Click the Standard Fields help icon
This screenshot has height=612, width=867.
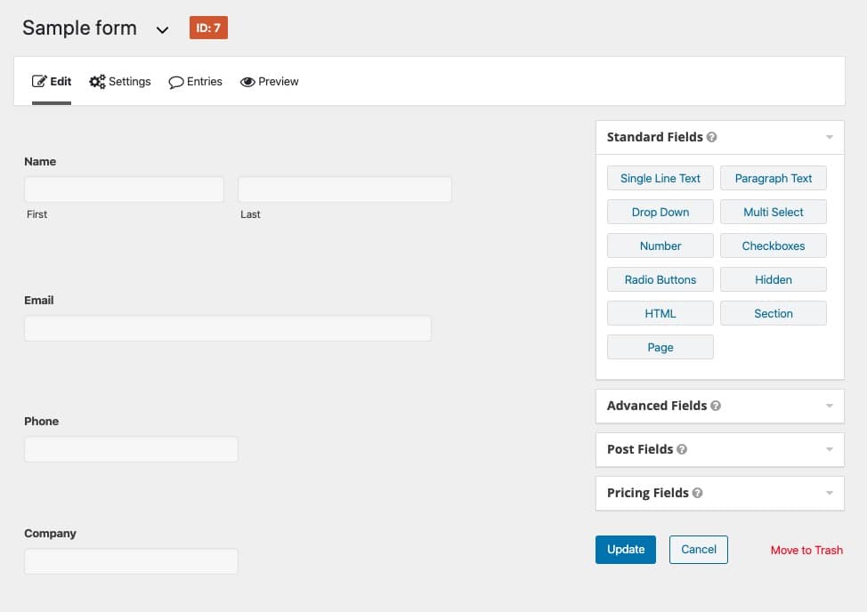click(x=711, y=137)
